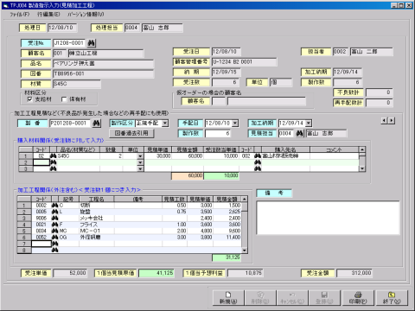Click binoculars icon beside 見積担当 code field
This screenshot has width=415, height=311.
[x=300, y=133]
